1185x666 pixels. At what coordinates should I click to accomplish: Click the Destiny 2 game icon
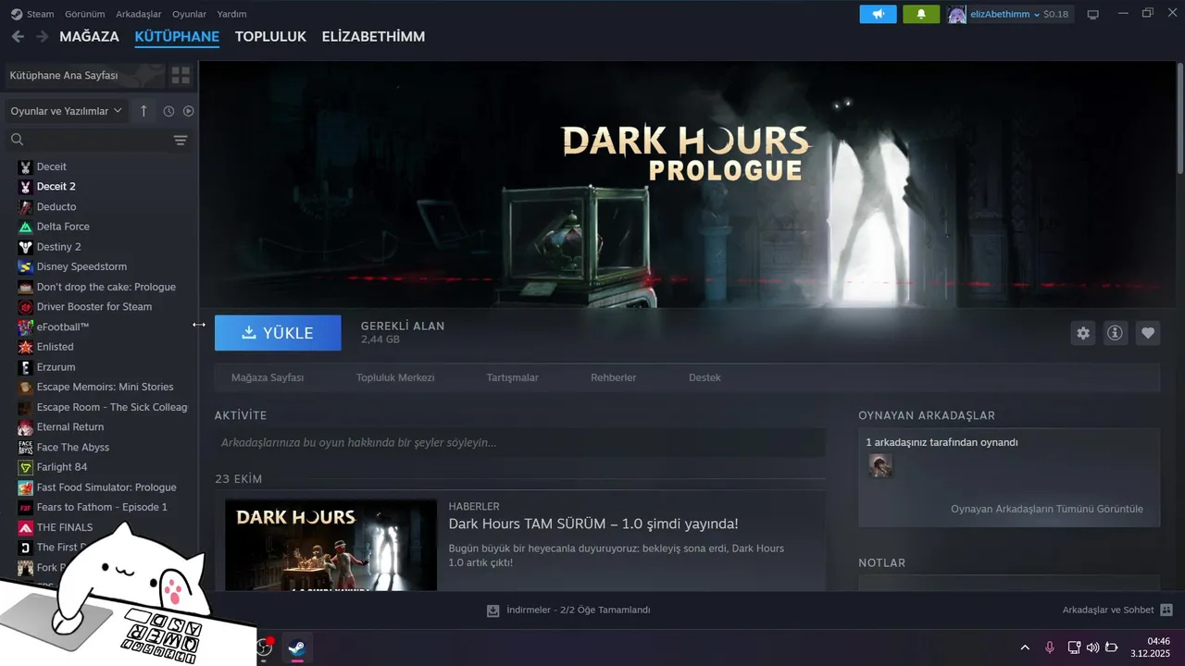[26, 247]
